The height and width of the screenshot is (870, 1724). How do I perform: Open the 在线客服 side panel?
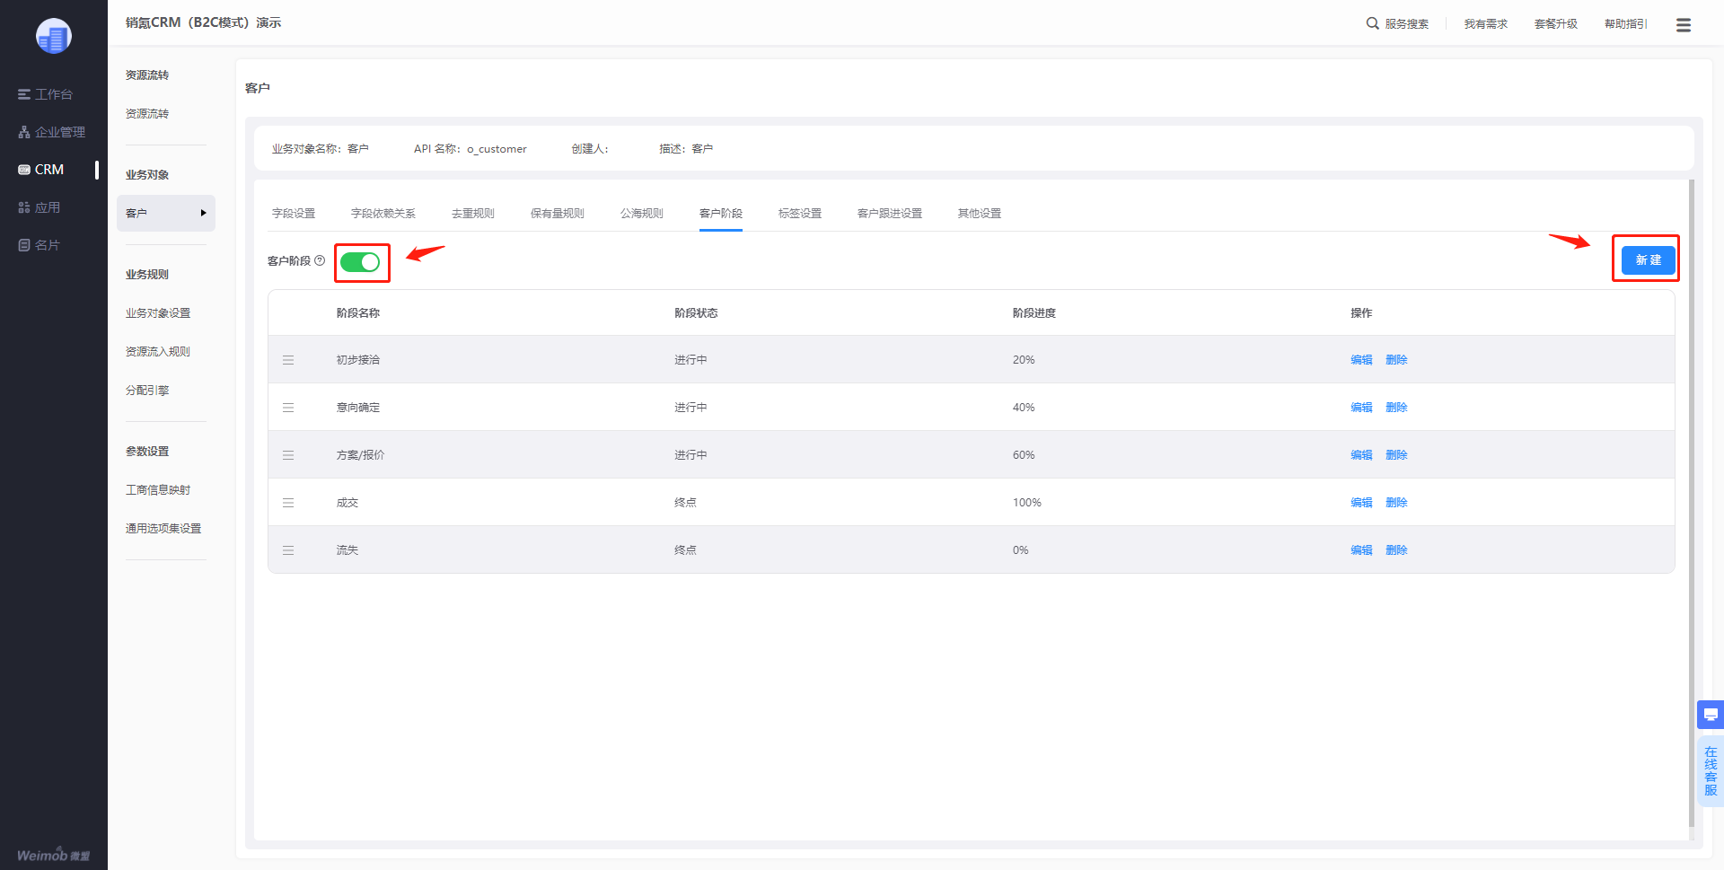[x=1711, y=771]
